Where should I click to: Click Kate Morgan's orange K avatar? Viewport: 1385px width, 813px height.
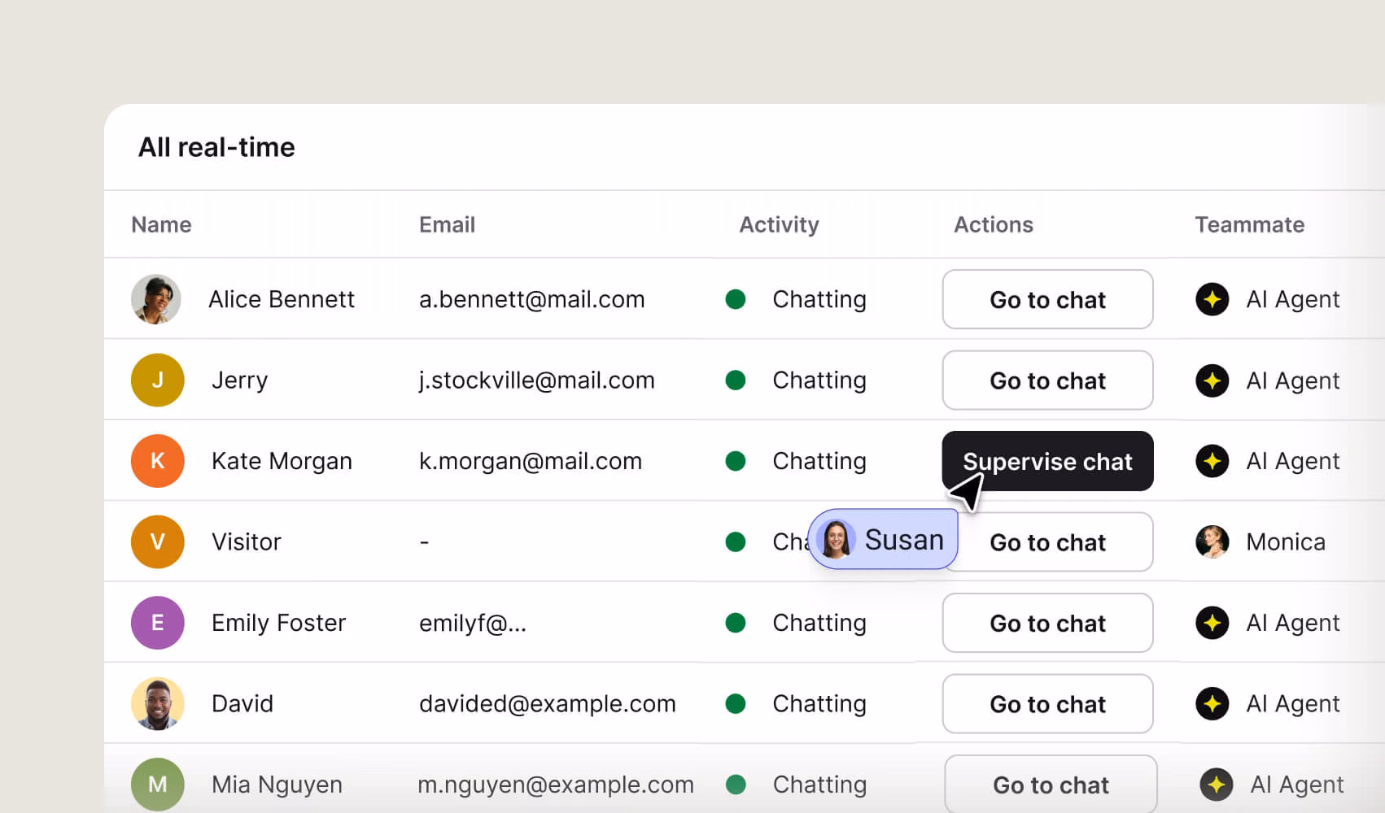point(157,461)
